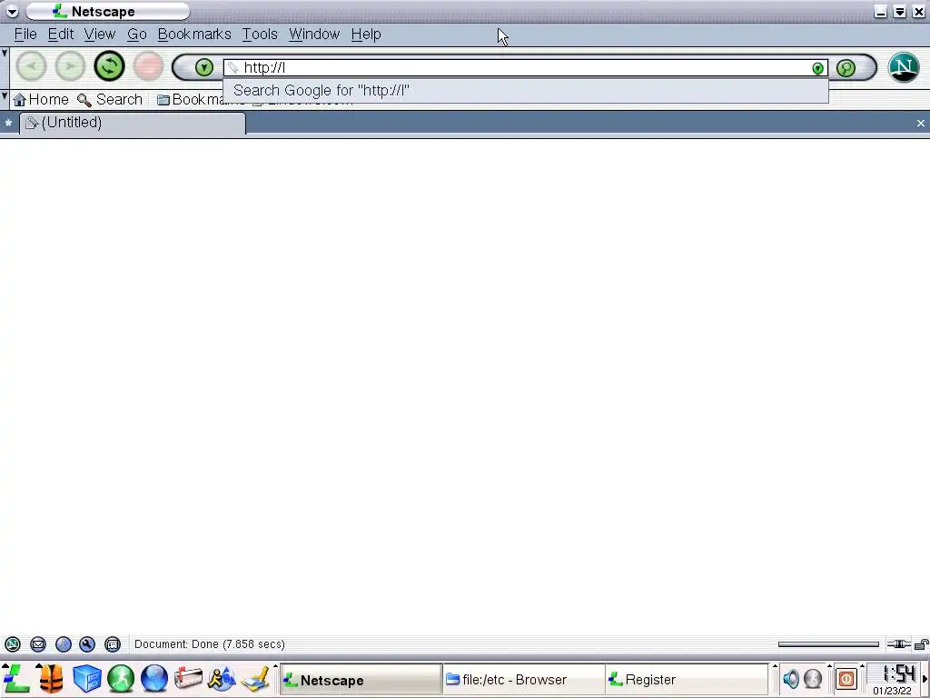Click the orange power logout icon in tray
The image size is (930, 698).
846,678
